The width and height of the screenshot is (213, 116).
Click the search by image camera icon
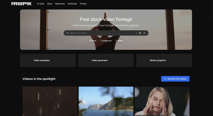[x=140, y=33]
